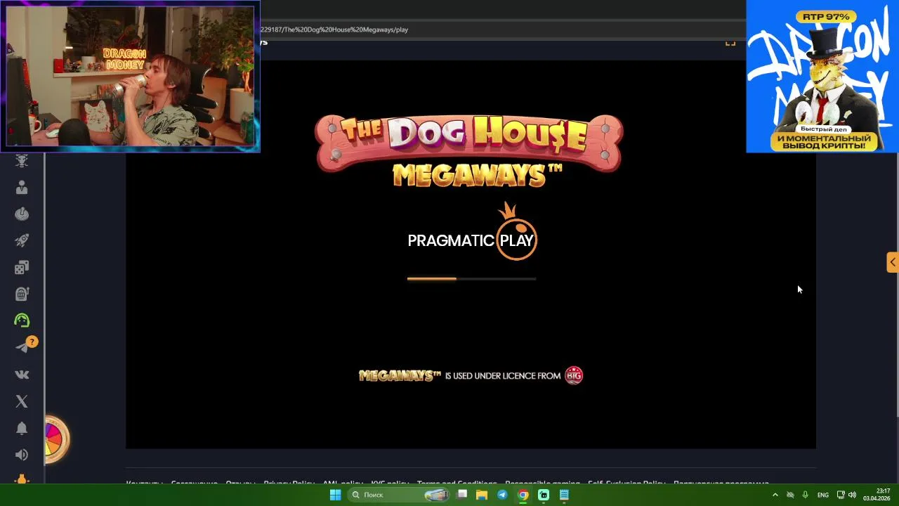Open the slot machine sidebar icon
This screenshot has width=899, height=506.
pyautogui.click(x=22, y=294)
